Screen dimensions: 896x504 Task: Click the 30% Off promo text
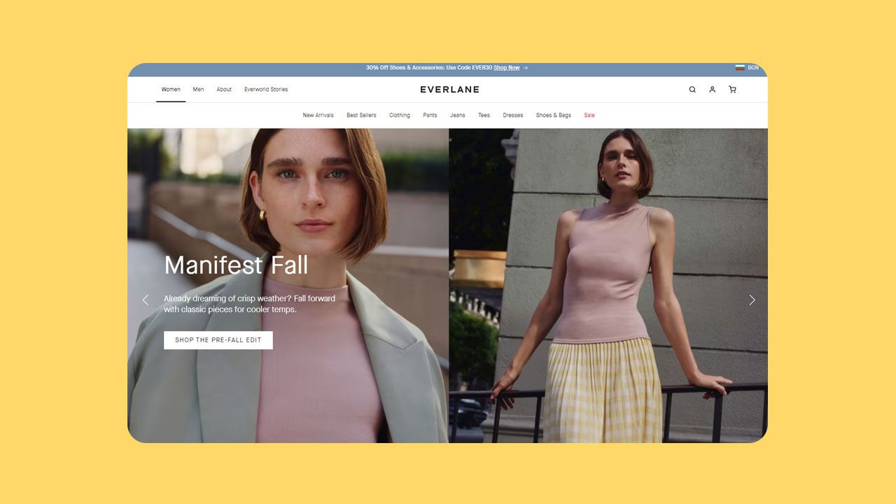[428, 68]
